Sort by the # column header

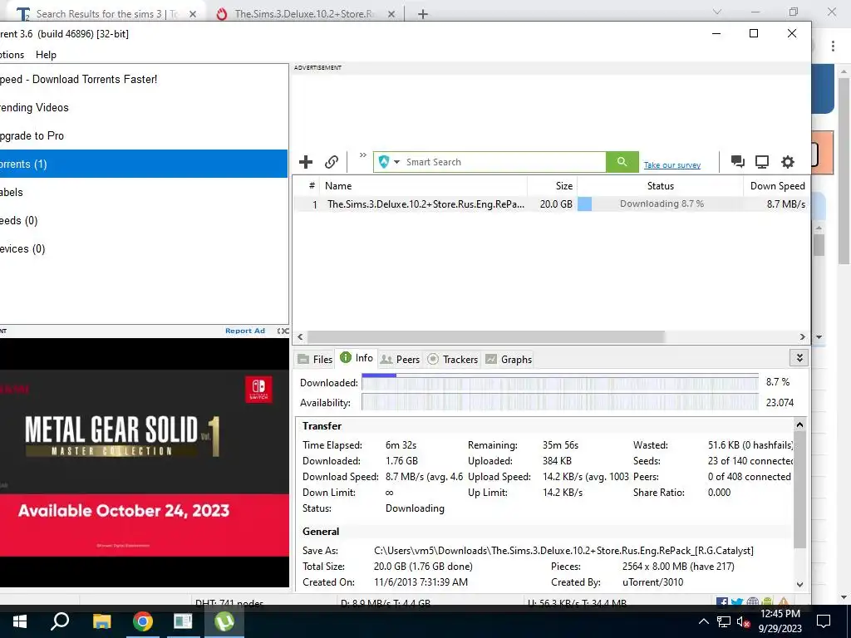(307, 185)
